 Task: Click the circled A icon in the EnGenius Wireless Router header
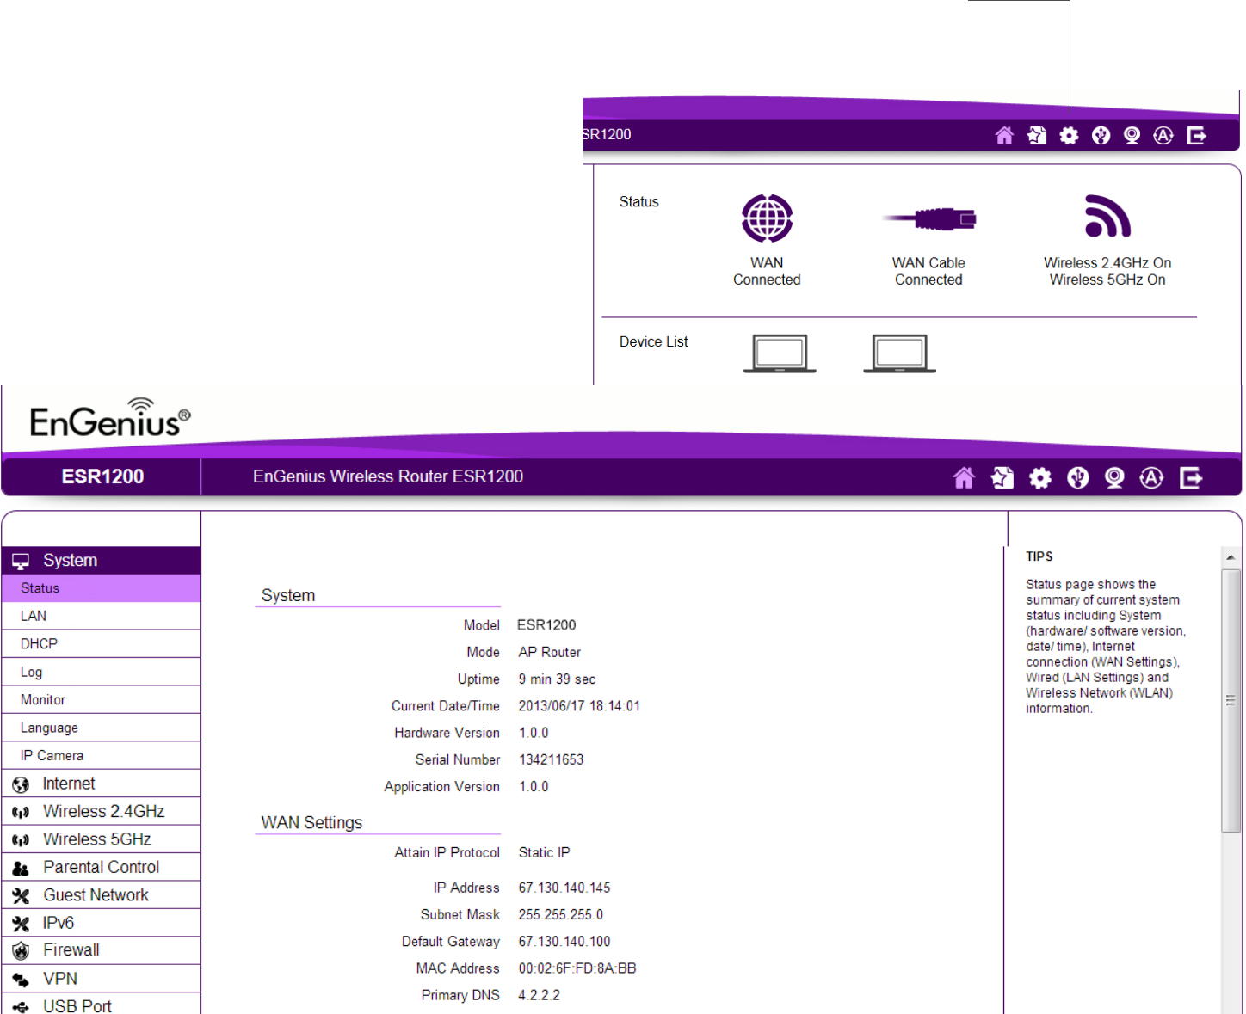[1151, 477]
